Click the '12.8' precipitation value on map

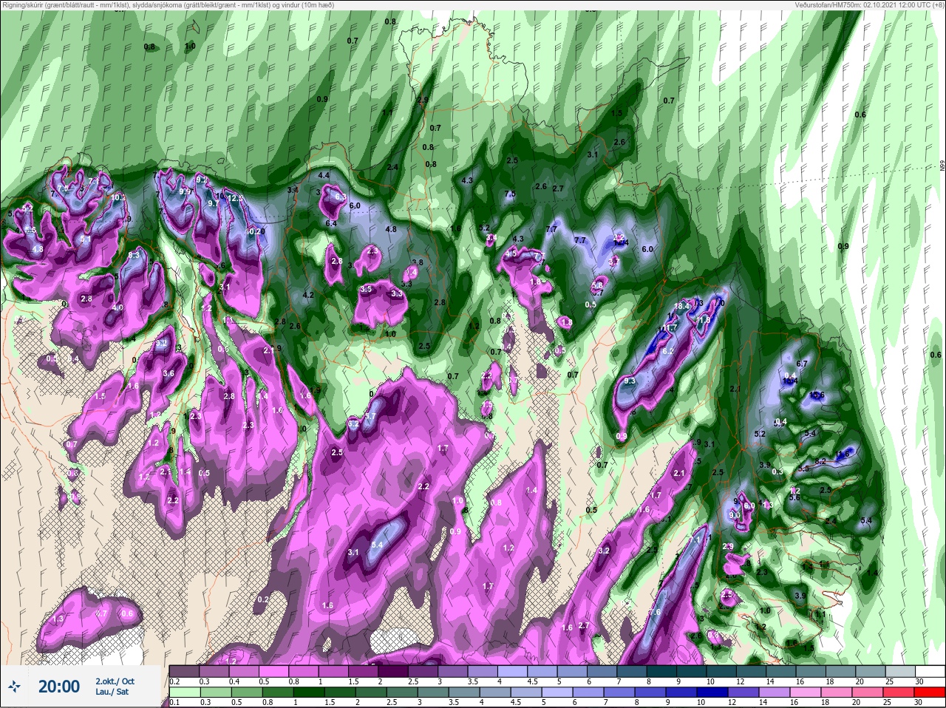(x=236, y=198)
